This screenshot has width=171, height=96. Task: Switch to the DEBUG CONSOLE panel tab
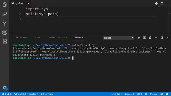pyautogui.click(x=58, y=38)
